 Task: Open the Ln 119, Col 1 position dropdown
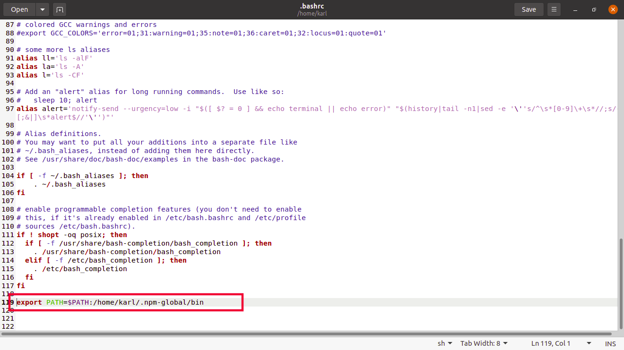click(561, 343)
